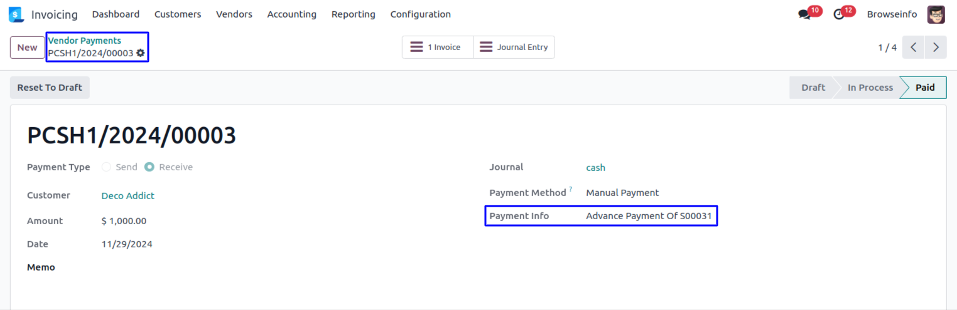Open the gear actions menu beside the record name

(x=141, y=53)
